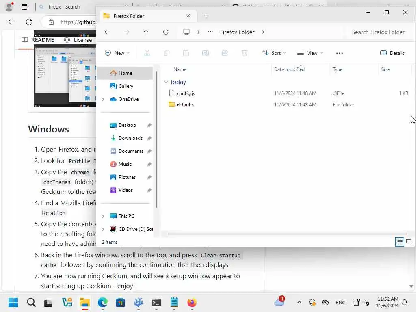Go up one folder level
416x312 pixels.
[146, 32]
